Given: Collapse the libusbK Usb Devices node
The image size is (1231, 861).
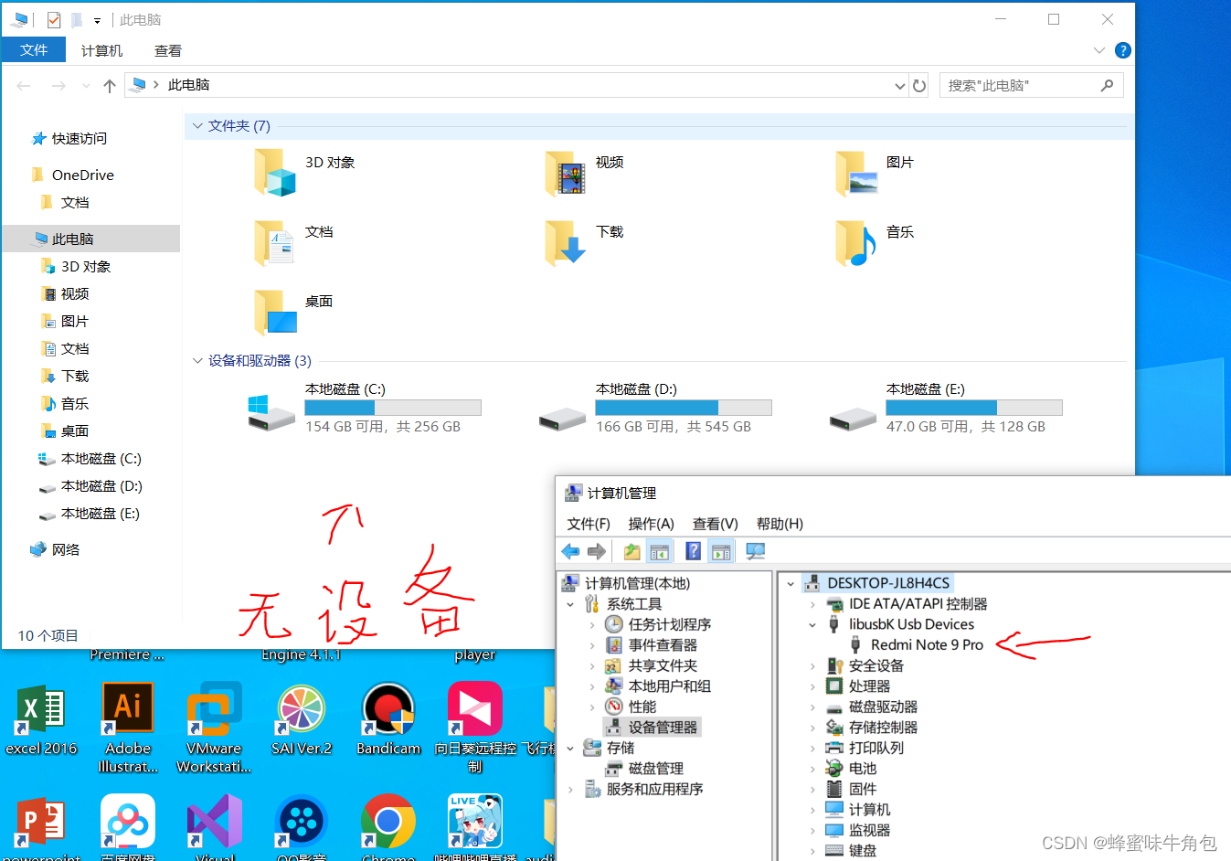Looking at the screenshot, I should [x=812, y=624].
